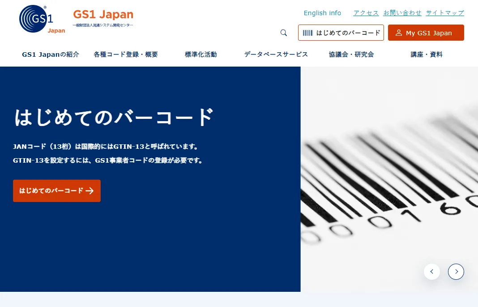The image size is (478, 307).
Task: Follow the アクセス link
Action: [x=366, y=13]
